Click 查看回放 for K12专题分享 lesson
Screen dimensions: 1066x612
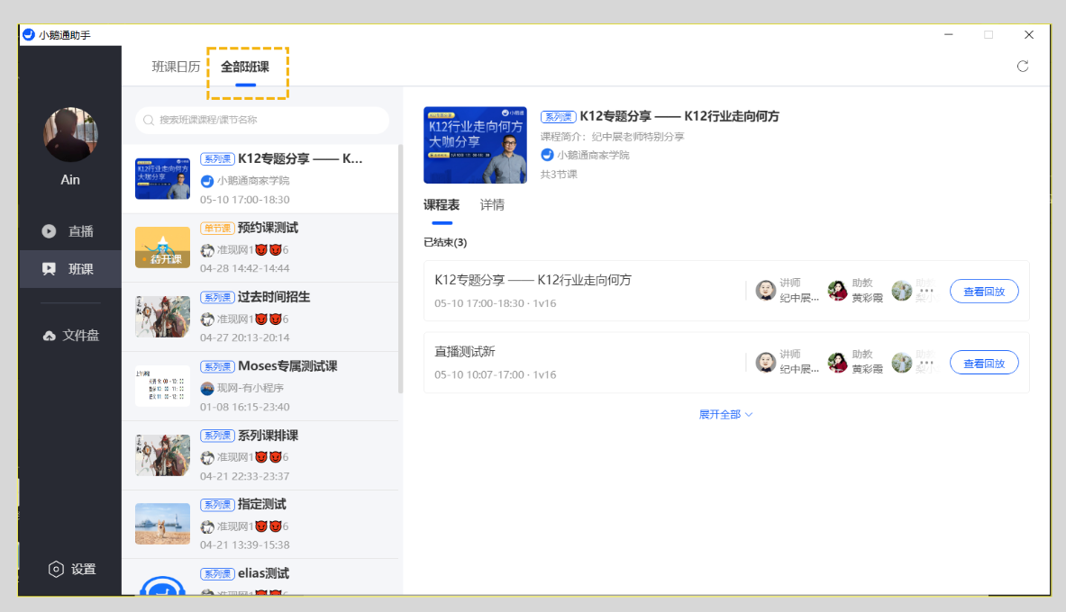coord(983,291)
